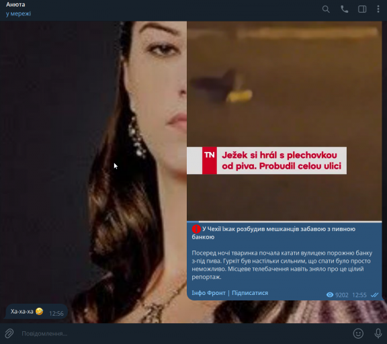Image resolution: width=387 pixels, height=344 pixels.
Task: Click the laughing emoji in Ха-ха-ха message
Action: point(39,312)
